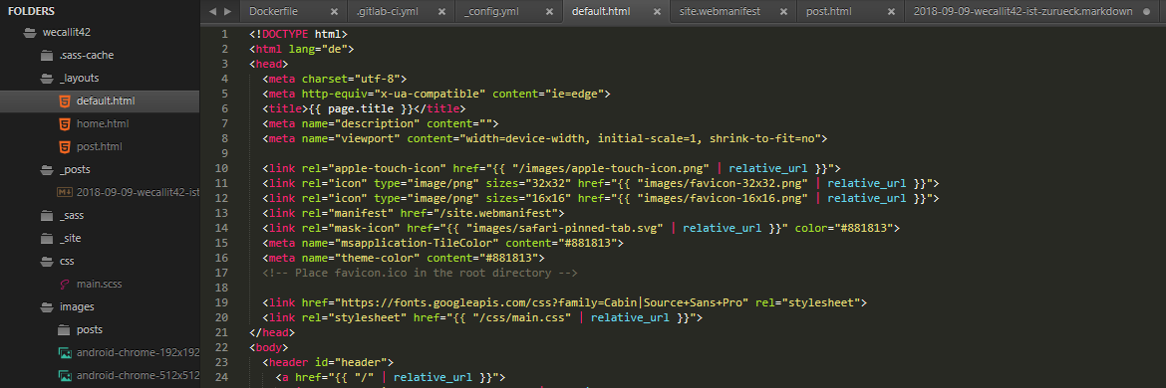Viewport: 1166px width, 388px height.
Task: Click the folder icon of .sass-cache
Action: 47,55
